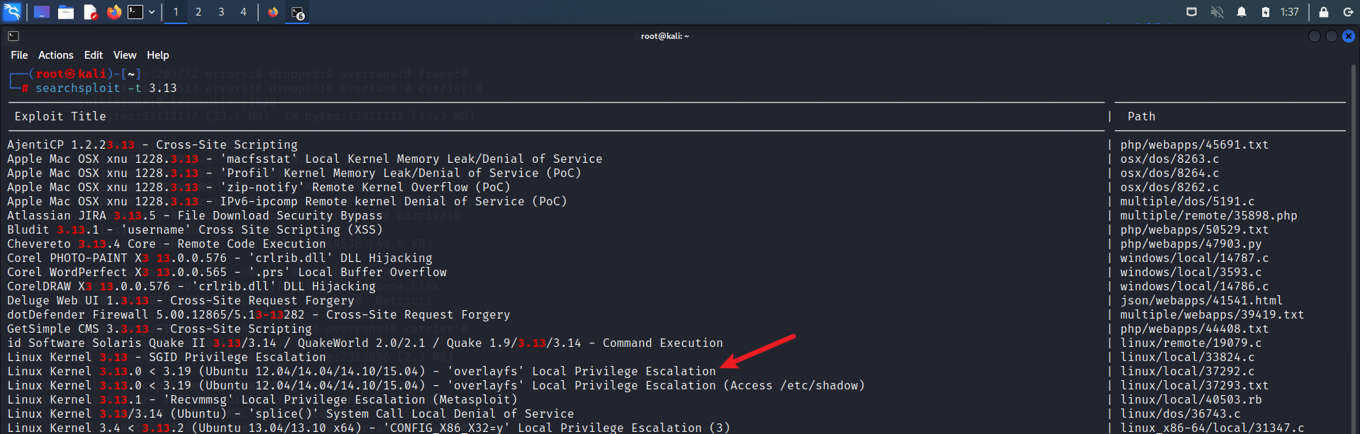Viewport: 1360px width, 434px height.
Task: Open the power manager battery icon
Action: click(x=1266, y=12)
